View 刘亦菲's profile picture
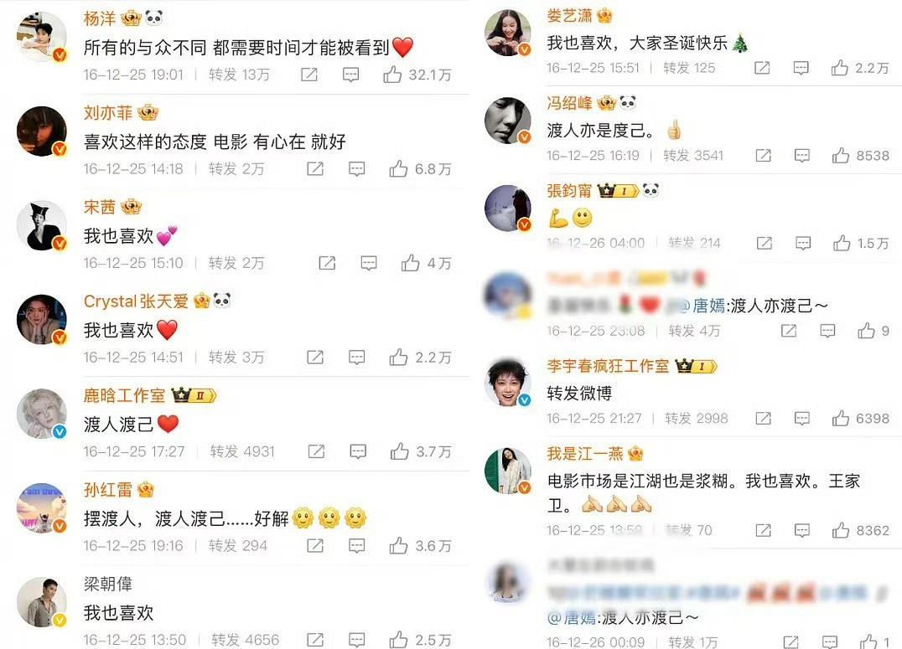Screen dimensions: 902x649 (41, 131)
